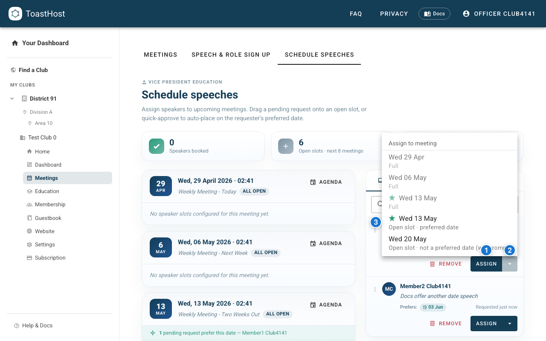Switch to the Meetings tab
The width and height of the screenshot is (546, 341).
coord(160,55)
